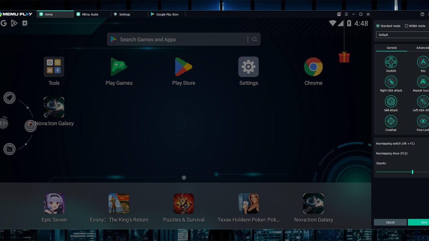Click the red gift box icon
The image size is (429, 241).
pyautogui.click(x=344, y=57)
